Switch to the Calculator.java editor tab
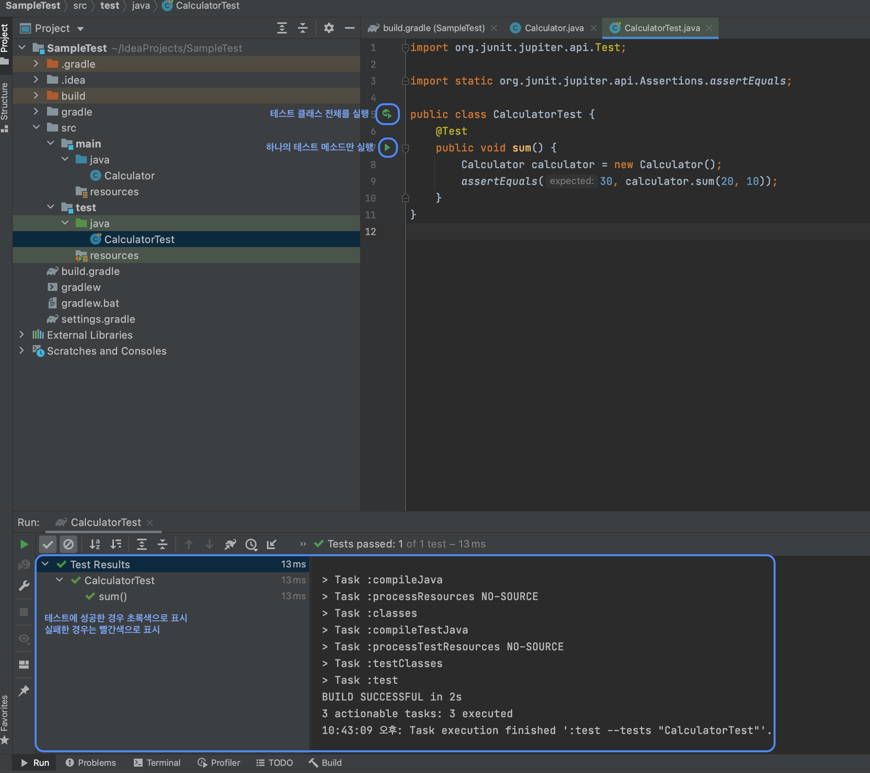The height and width of the screenshot is (773, 870). pyautogui.click(x=553, y=28)
